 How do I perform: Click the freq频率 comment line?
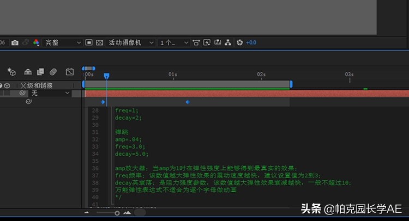(x=218, y=175)
